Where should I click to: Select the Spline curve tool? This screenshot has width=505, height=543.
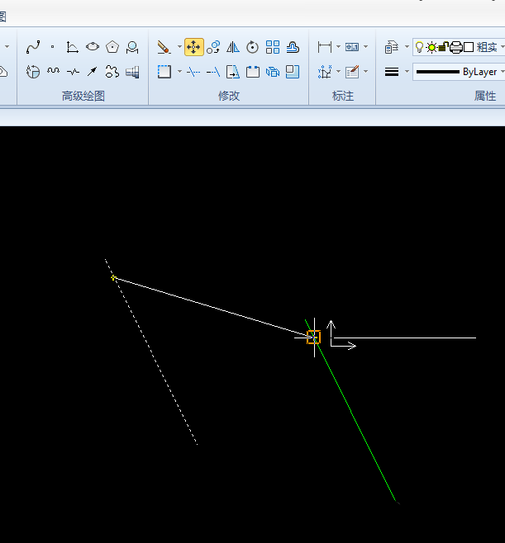coord(33,47)
